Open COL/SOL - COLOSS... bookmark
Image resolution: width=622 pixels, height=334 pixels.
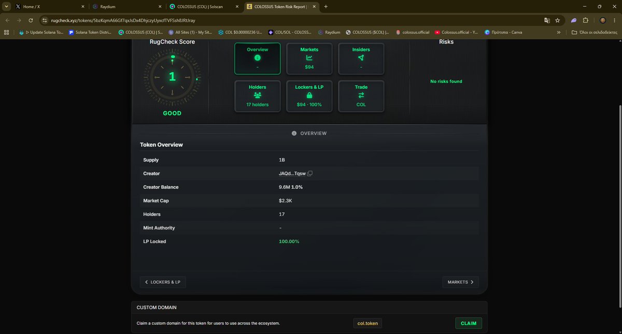click(x=290, y=32)
